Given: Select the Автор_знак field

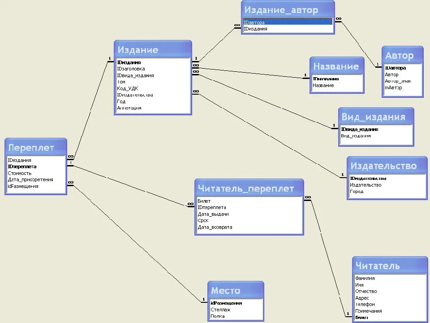Looking at the screenshot, I should 403,81.
